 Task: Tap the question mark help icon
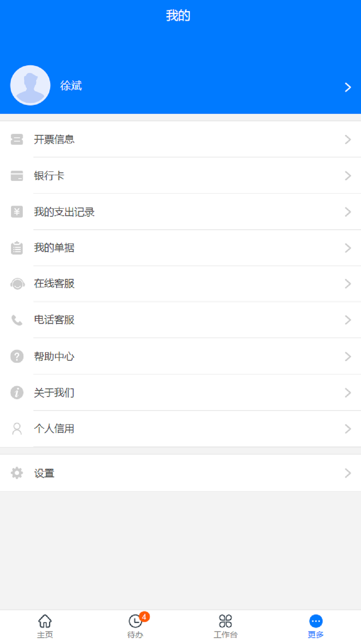17,356
